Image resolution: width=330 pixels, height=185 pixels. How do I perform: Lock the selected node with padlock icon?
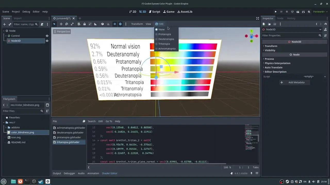click(84, 24)
